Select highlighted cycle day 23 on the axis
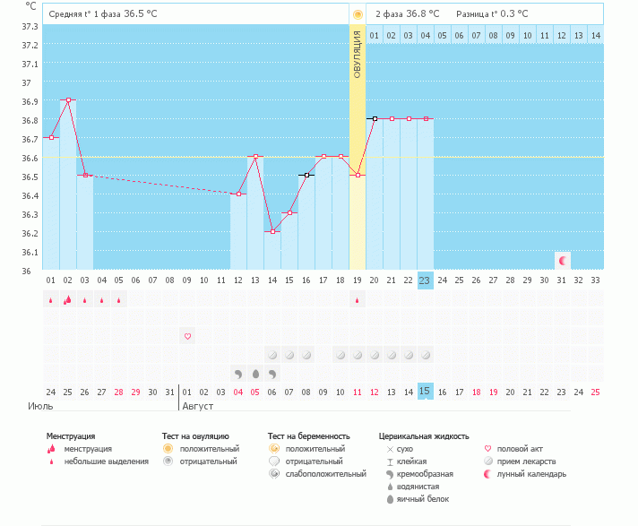 click(426, 280)
